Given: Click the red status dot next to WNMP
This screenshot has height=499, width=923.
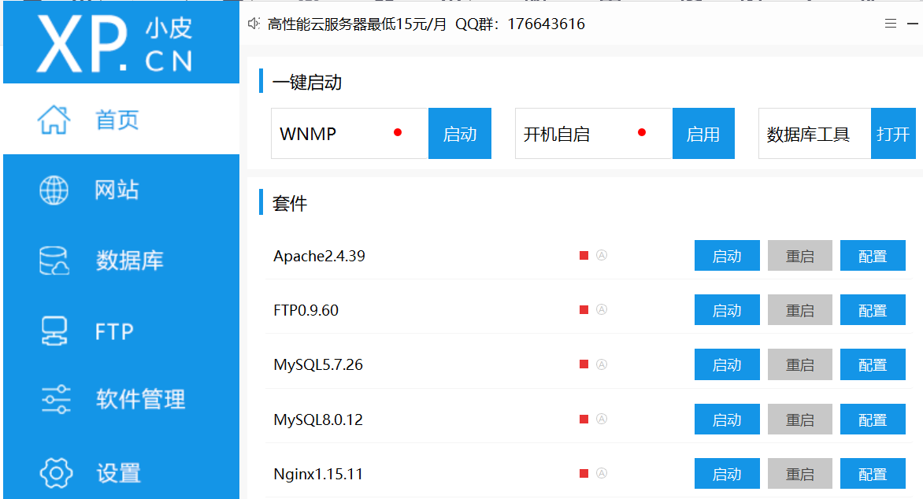Looking at the screenshot, I should coord(398,132).
